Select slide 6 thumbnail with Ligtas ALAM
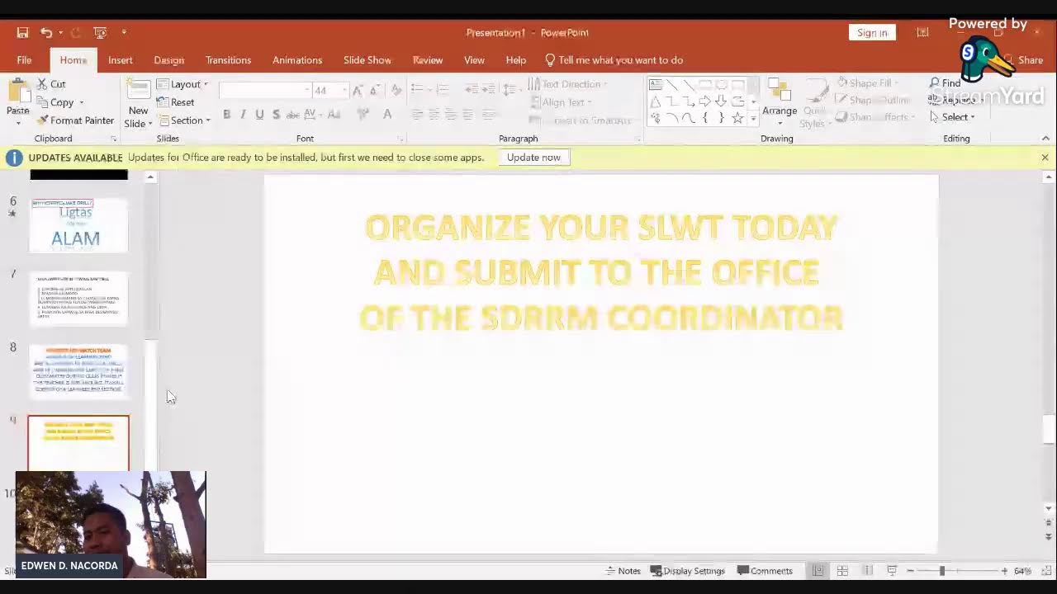The image size is (1057, 594). [78, 224]
